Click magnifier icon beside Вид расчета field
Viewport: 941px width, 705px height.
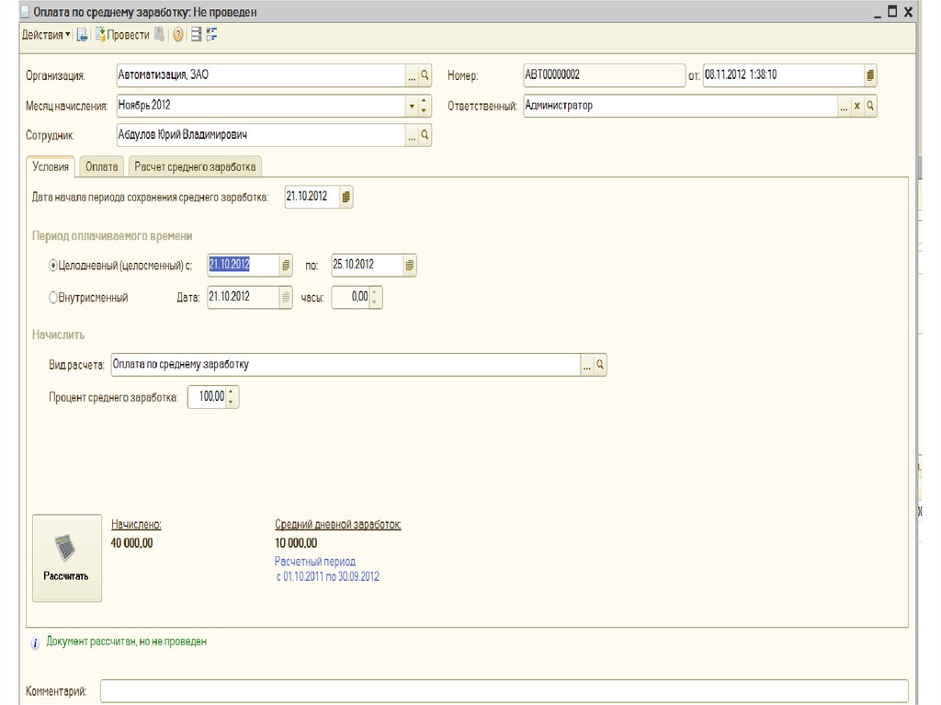[x=600, y=365]
